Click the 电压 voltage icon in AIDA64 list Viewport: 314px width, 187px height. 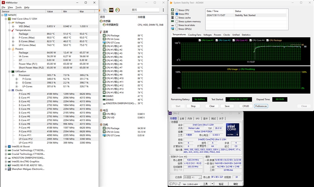pyautogui.click(x=101, y=111)
